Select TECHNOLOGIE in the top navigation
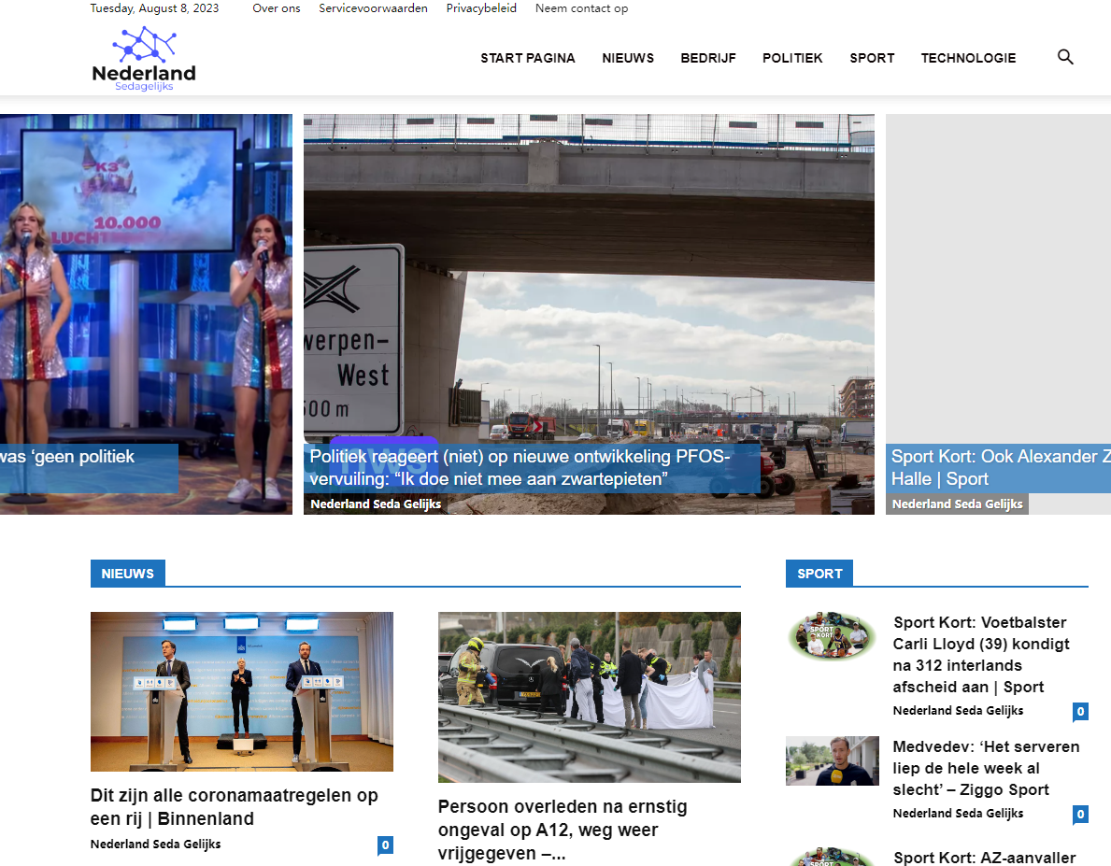 (968, 58)
